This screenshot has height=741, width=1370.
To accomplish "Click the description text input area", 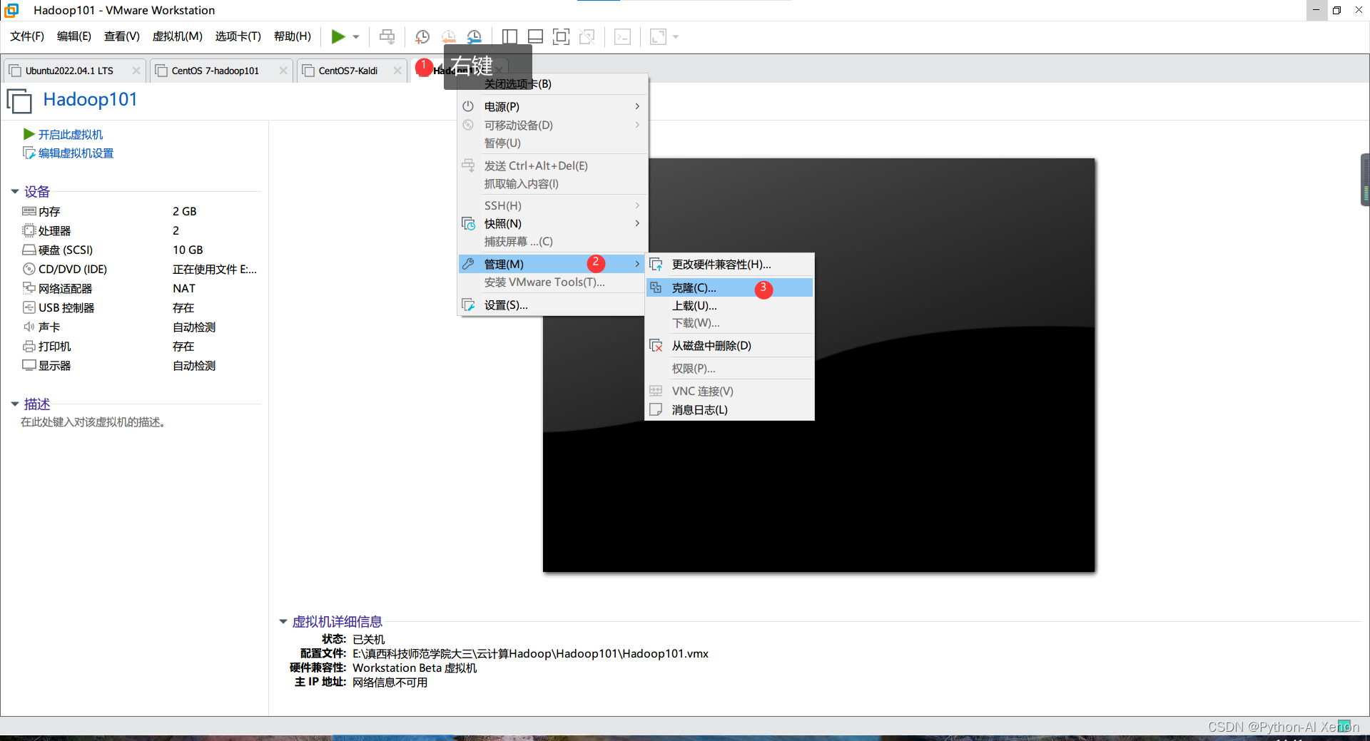I will coord(93,422).
